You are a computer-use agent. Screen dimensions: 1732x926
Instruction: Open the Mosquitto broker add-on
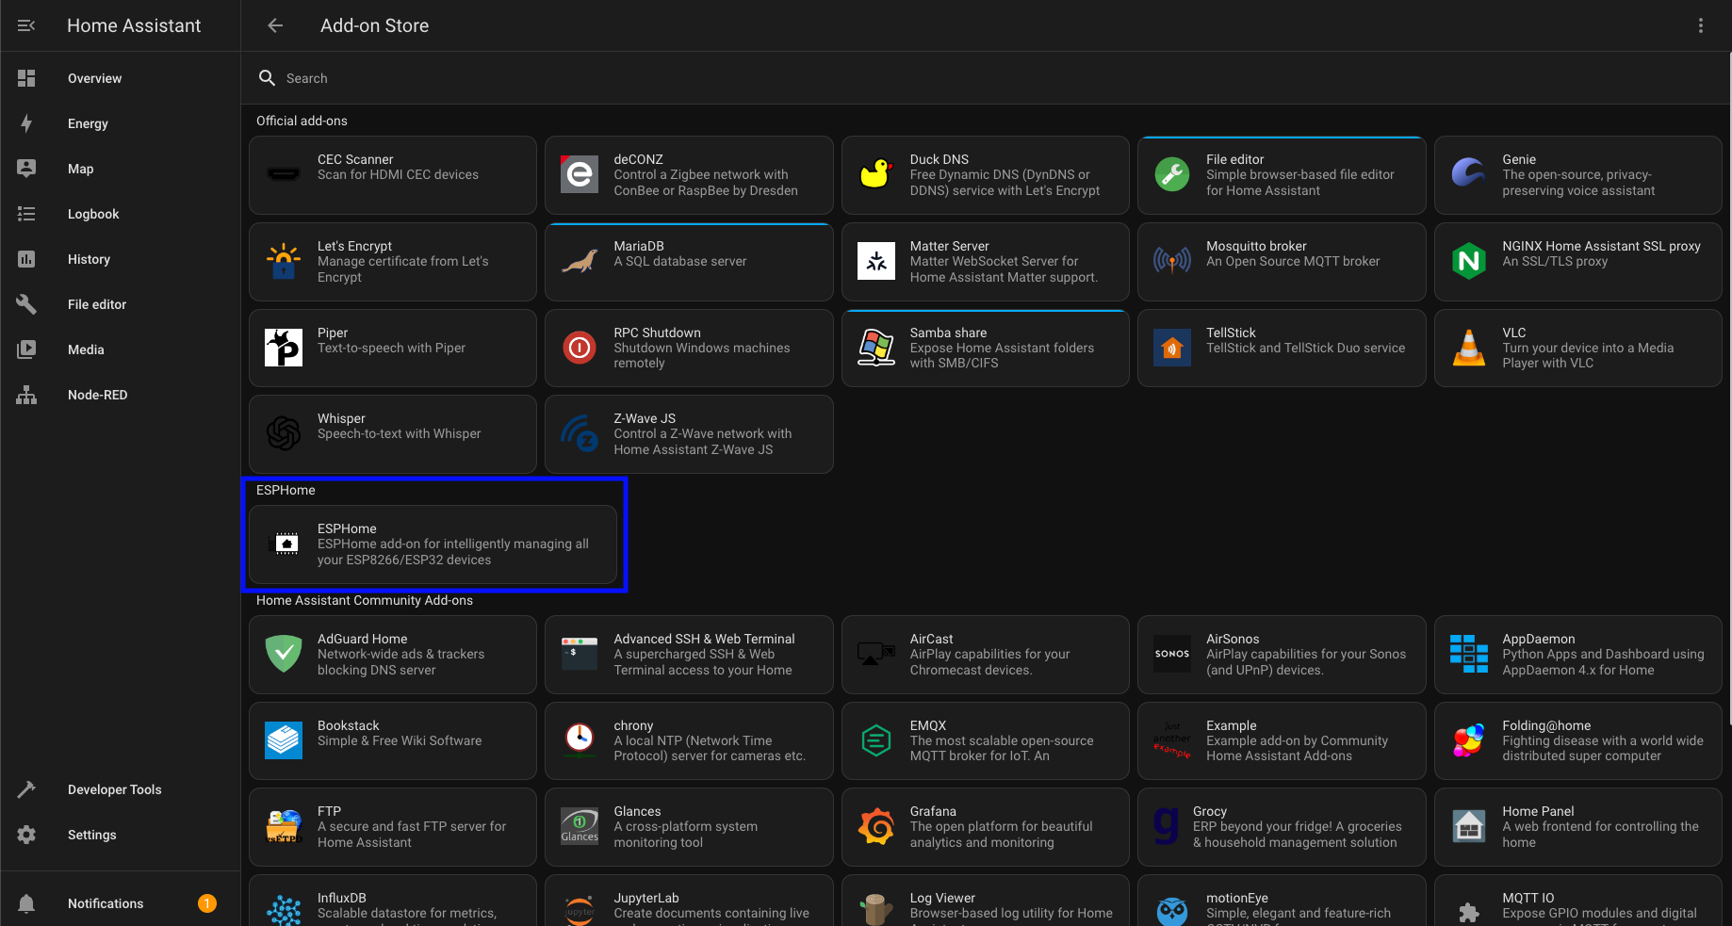coord(1281,261)
